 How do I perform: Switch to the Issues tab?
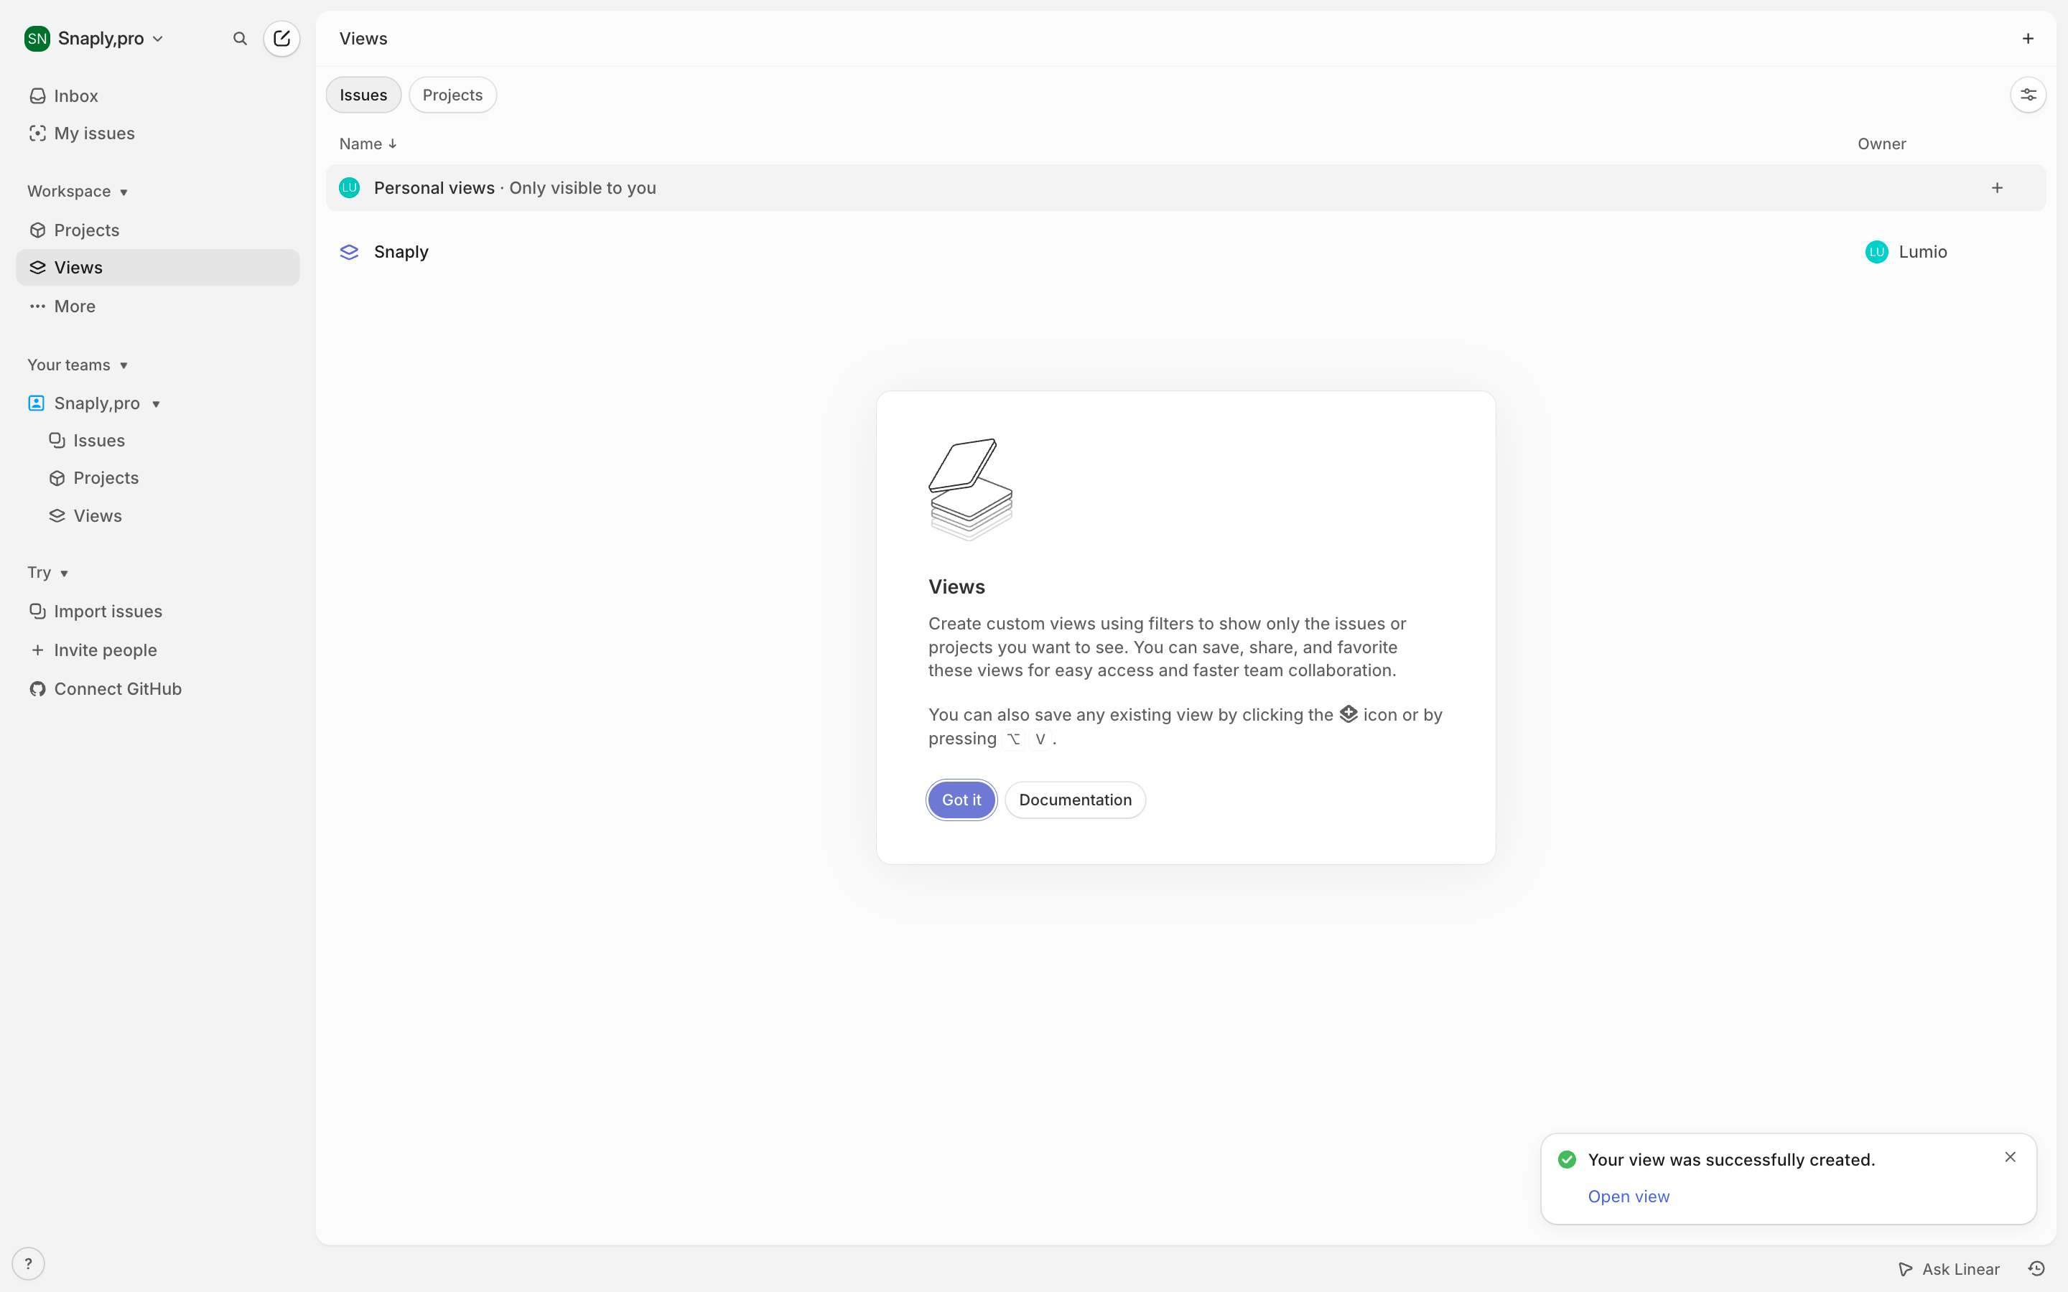[x=363, y=95]
